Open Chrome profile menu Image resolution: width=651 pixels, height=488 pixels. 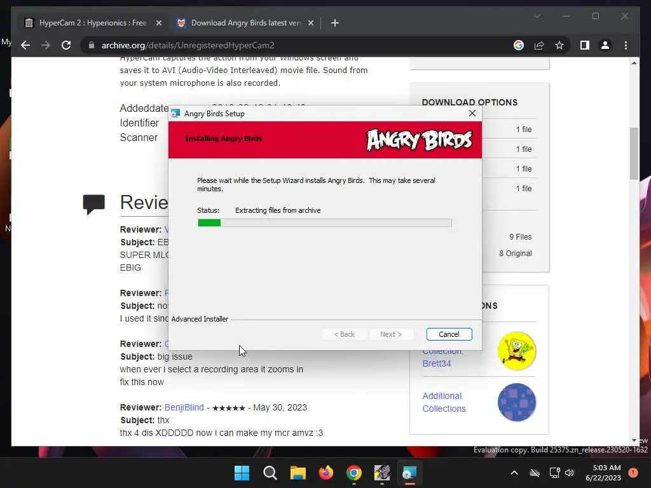pos(605,45)
